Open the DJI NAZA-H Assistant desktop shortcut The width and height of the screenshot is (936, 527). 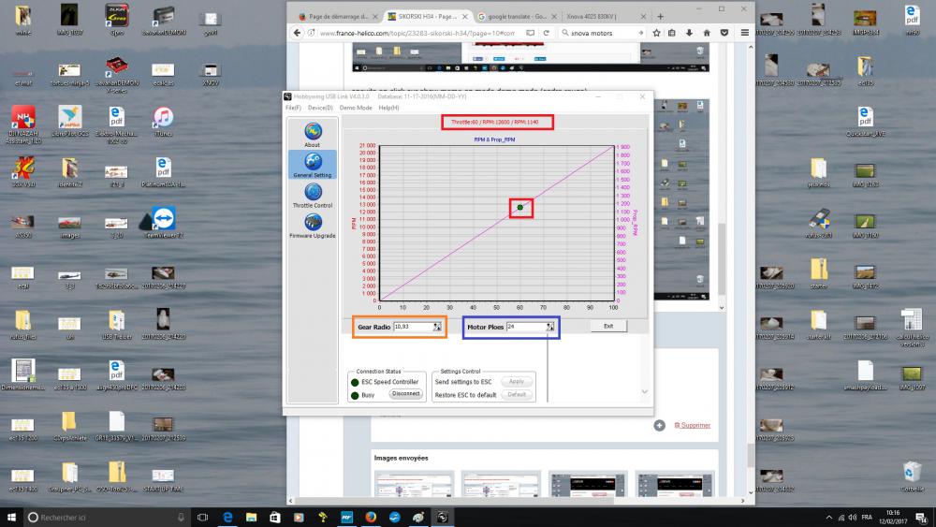click(23, 124)
